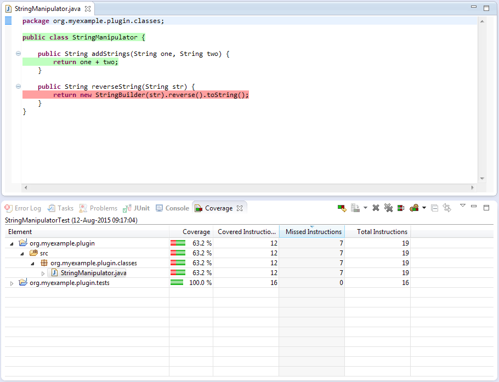Switch to the Problems tab
Image resolution: width=499 pixels, height=382 pixels.
click(x=98, y=208)
